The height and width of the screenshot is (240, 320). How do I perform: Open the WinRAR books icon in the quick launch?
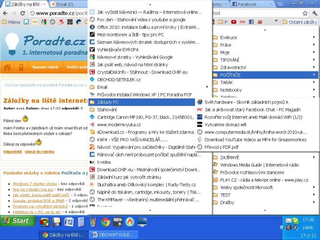(x=45, y=222)
